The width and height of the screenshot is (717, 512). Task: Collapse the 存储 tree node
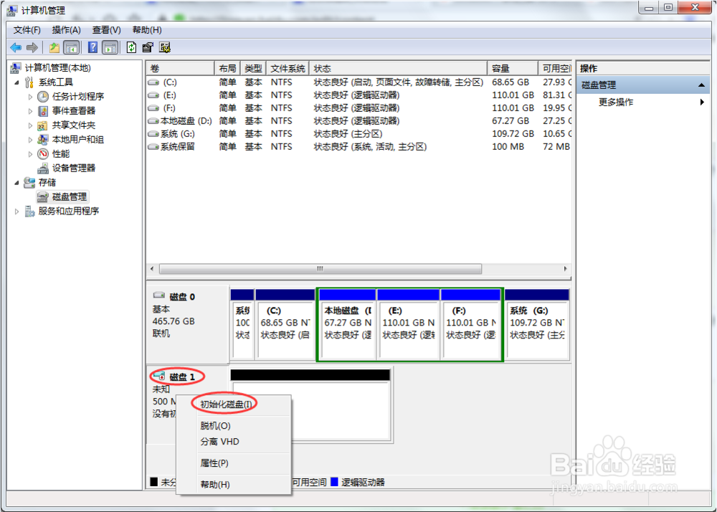pos(17,183)
